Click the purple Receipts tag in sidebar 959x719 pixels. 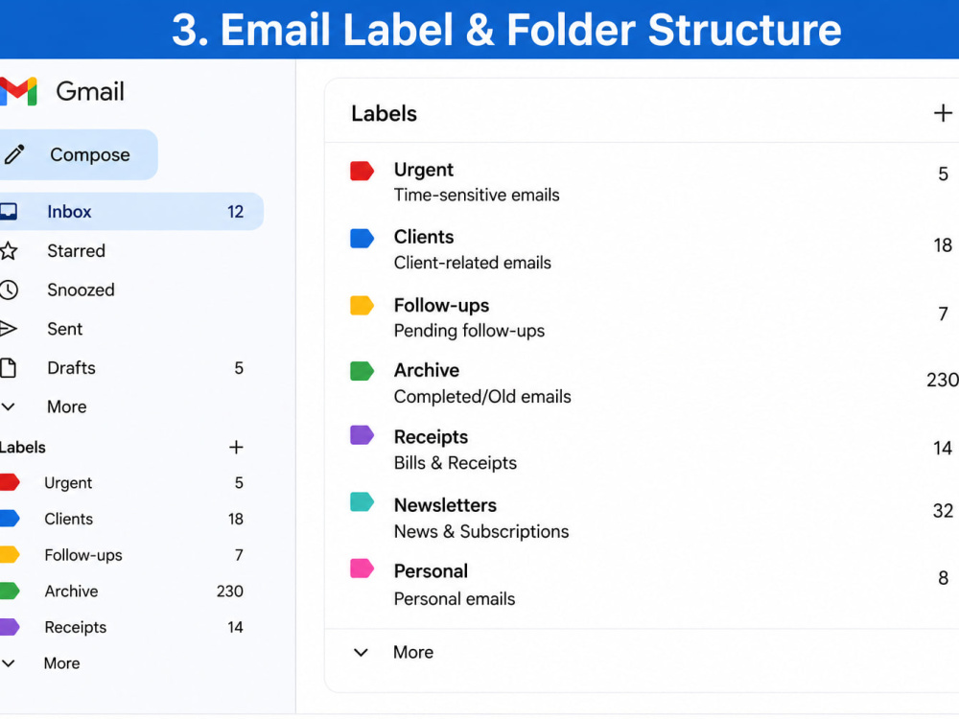tap(10, 627)
